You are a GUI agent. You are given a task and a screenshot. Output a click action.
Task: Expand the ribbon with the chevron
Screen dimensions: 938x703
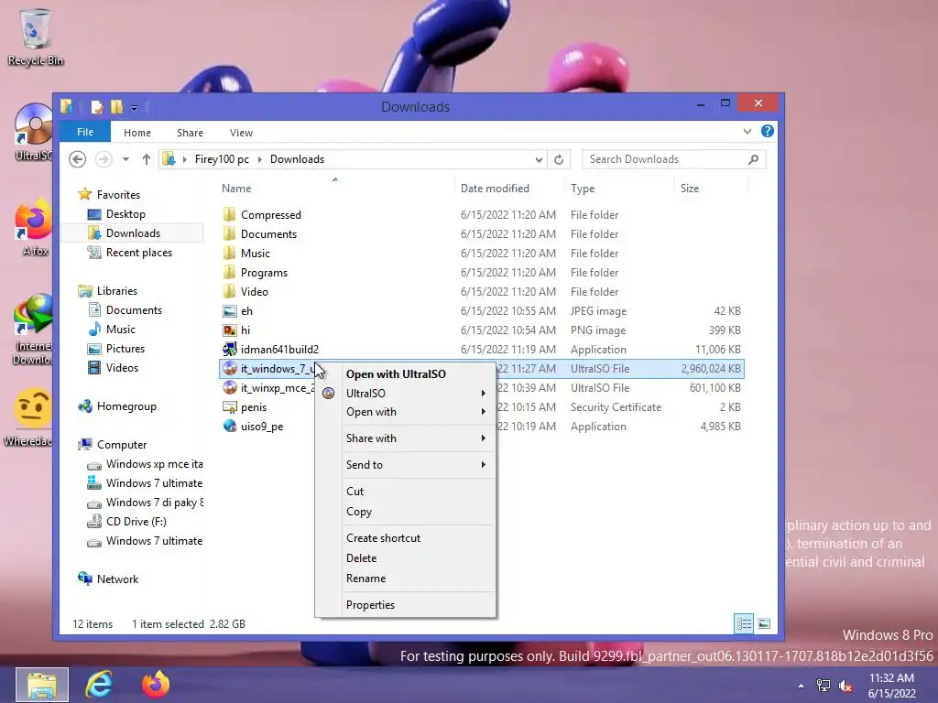click(747, 132)
